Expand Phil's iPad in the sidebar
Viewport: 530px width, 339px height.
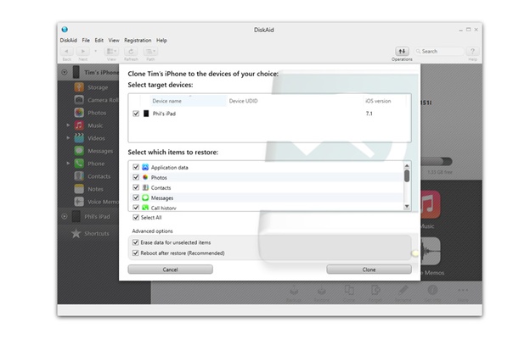point(65,217)
